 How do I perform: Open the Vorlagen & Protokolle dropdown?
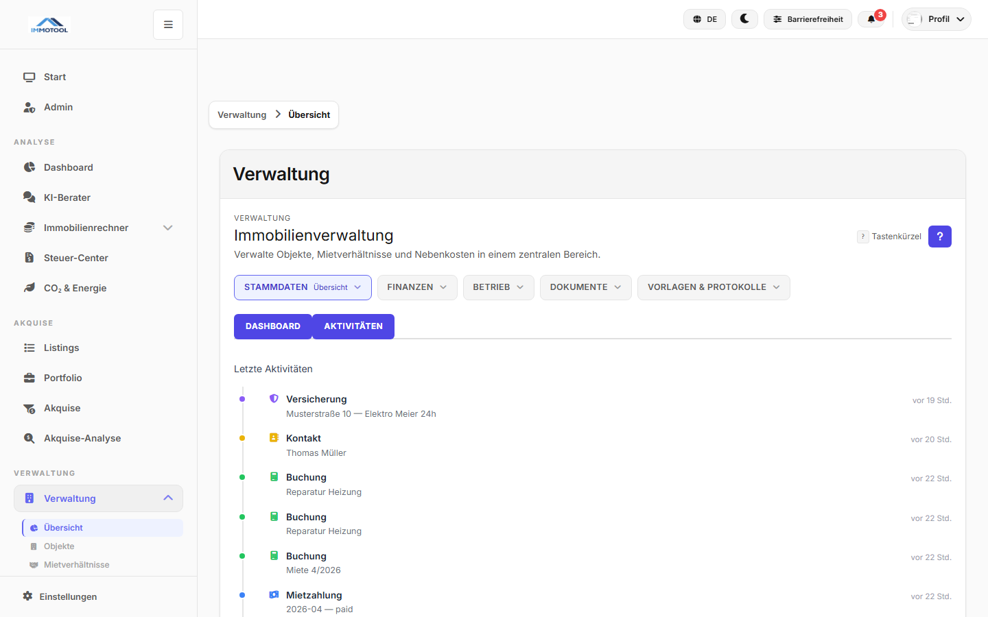[x=713, y=287]
